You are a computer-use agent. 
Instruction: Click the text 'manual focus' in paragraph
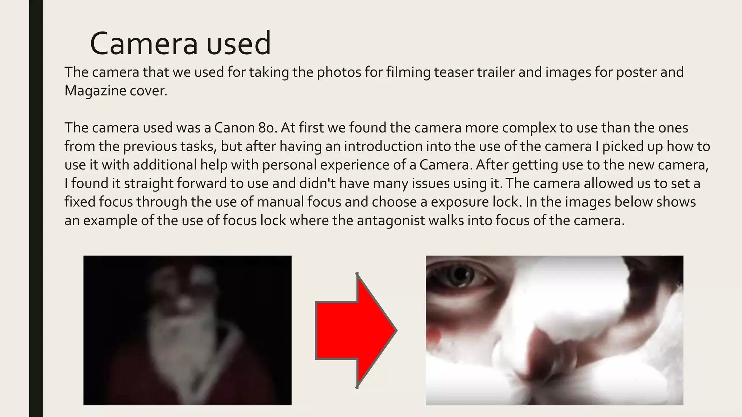[x=299, y=202]
